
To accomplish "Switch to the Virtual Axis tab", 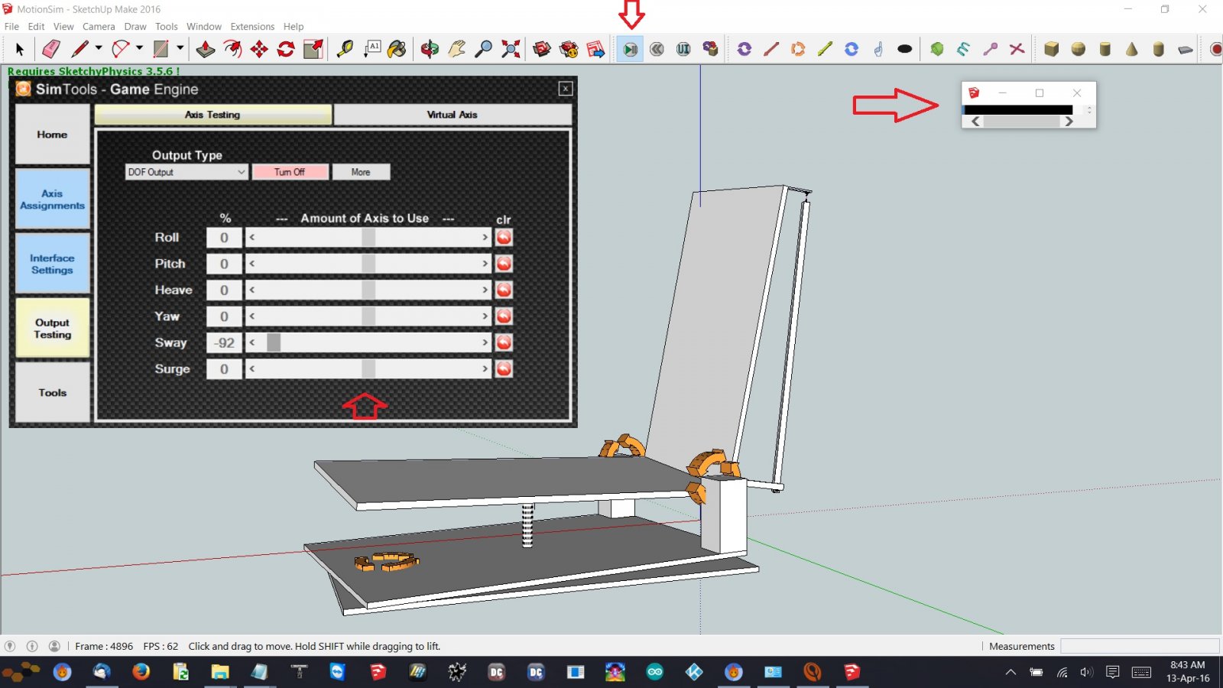I will [x=453, y=115].
